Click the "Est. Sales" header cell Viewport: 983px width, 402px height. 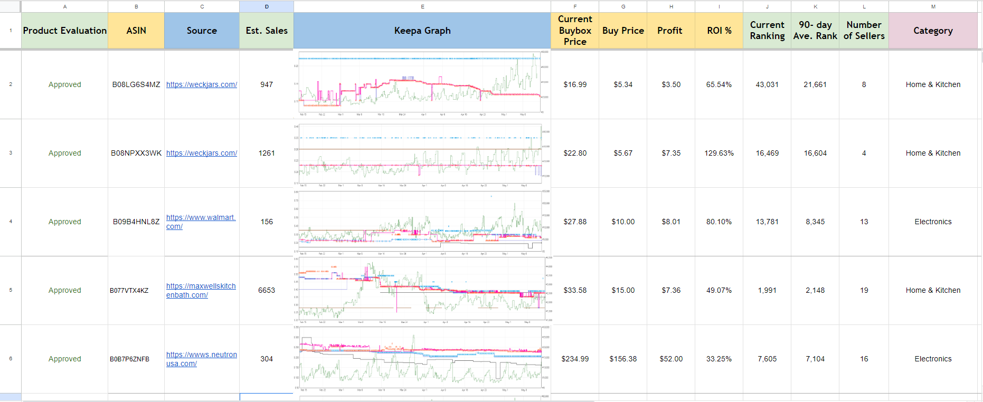(x=267, y=31)
